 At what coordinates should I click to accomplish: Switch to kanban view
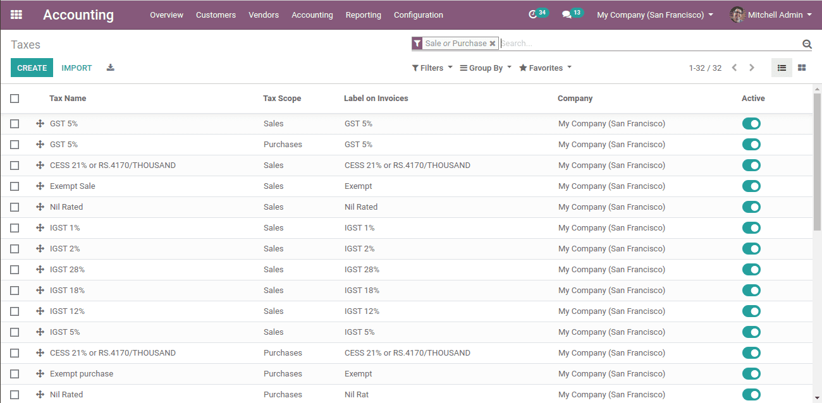802,68
